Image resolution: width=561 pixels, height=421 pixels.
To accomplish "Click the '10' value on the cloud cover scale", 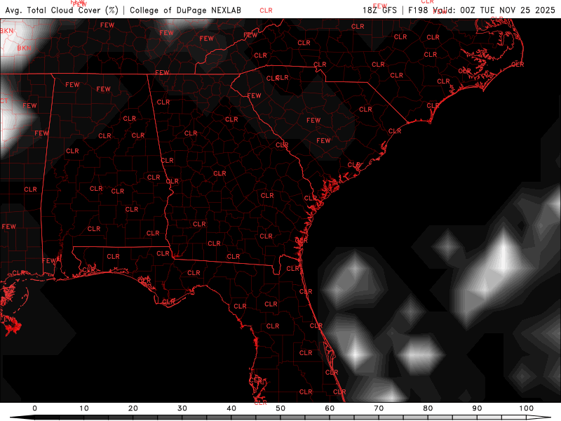I will pyautogui.click(x=83, y=408).
